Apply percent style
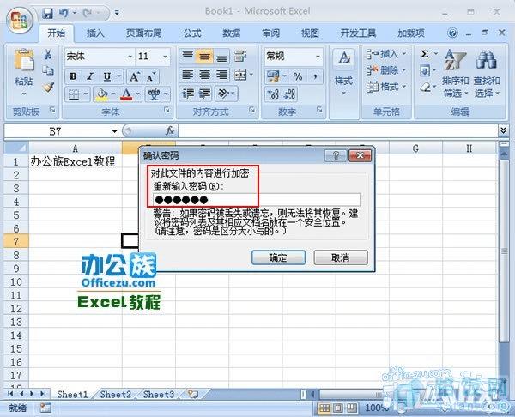Image resolution: width=515 pixels, height=417 pixels. (x=298, y=76)
